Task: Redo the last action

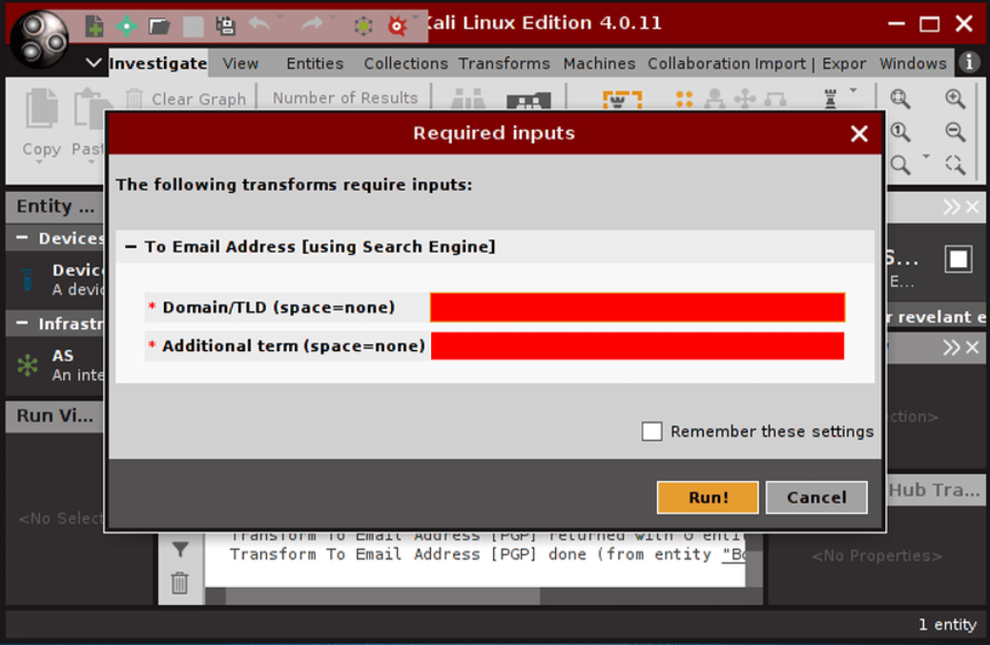Action: tap(311, 25)
